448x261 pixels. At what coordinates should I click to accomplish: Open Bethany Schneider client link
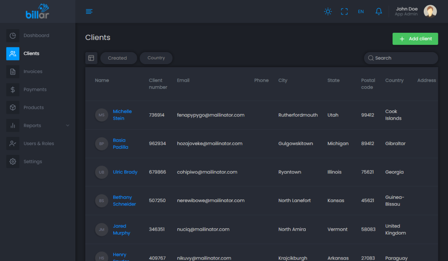coord(124,201)
